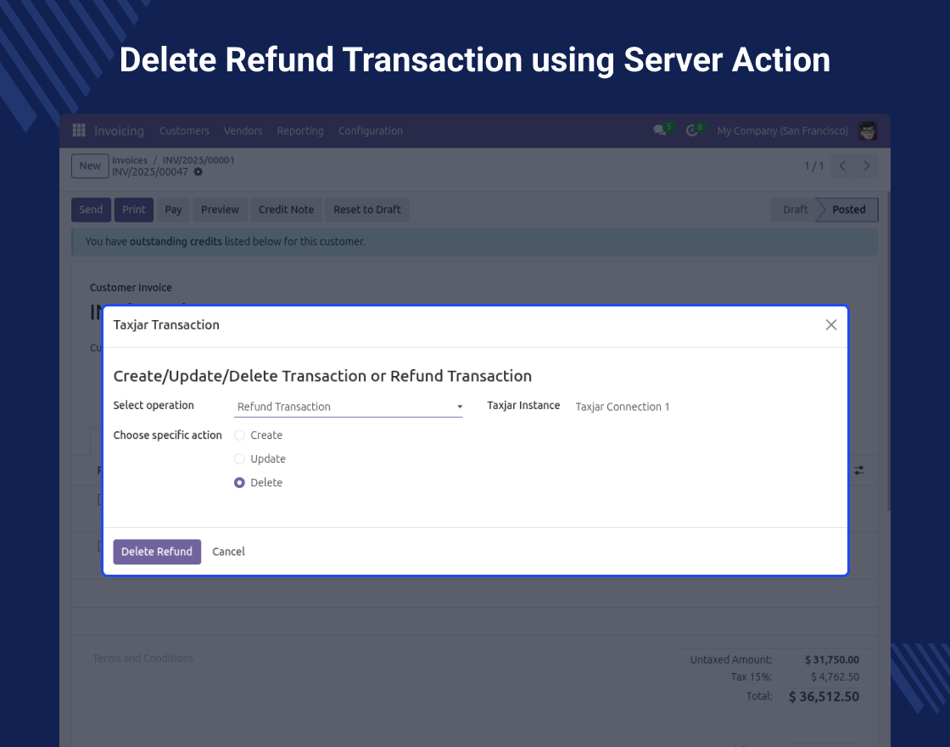Click the outstanding credits link

pos(176,241)
